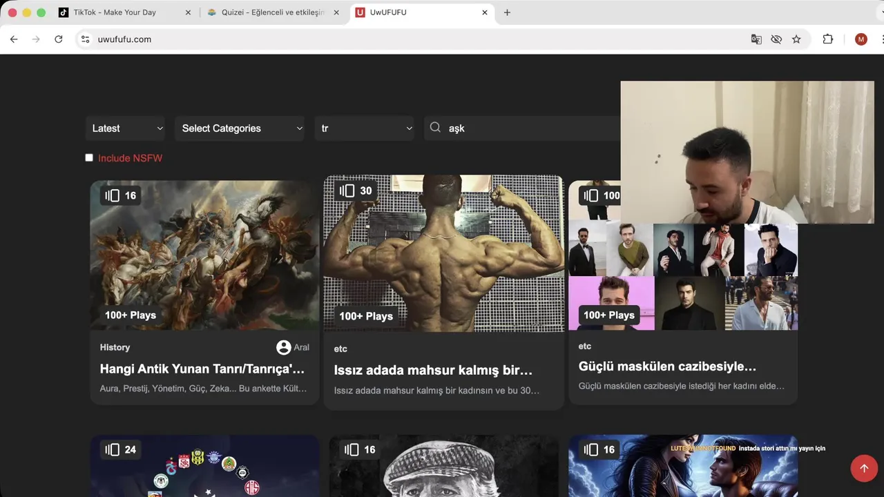Click 100+ Plays badge on bodybuilder card

[366, 316]
